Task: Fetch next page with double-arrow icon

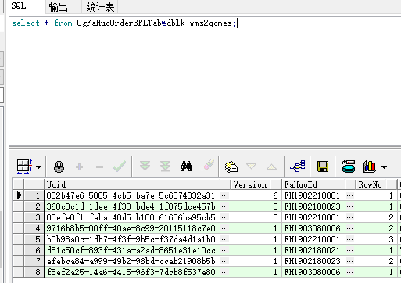Action: pos(145,166)
